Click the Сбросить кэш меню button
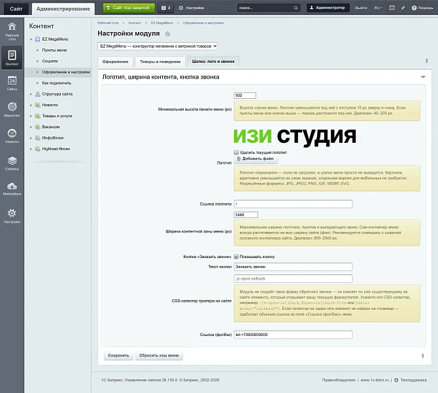 (x=159, y=356)
